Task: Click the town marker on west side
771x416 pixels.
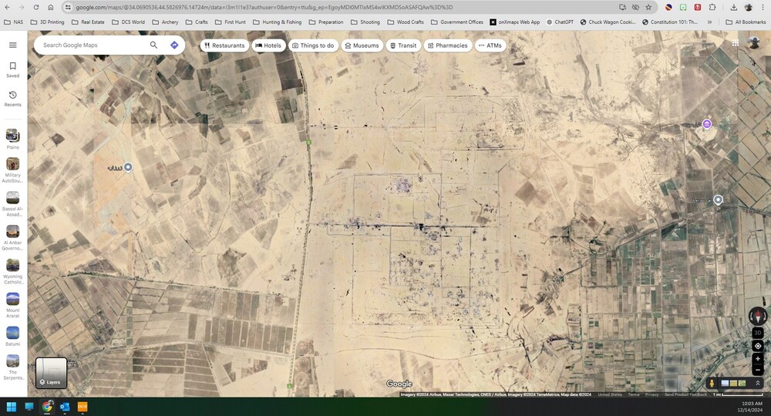Action: click(x=128, y=167)
